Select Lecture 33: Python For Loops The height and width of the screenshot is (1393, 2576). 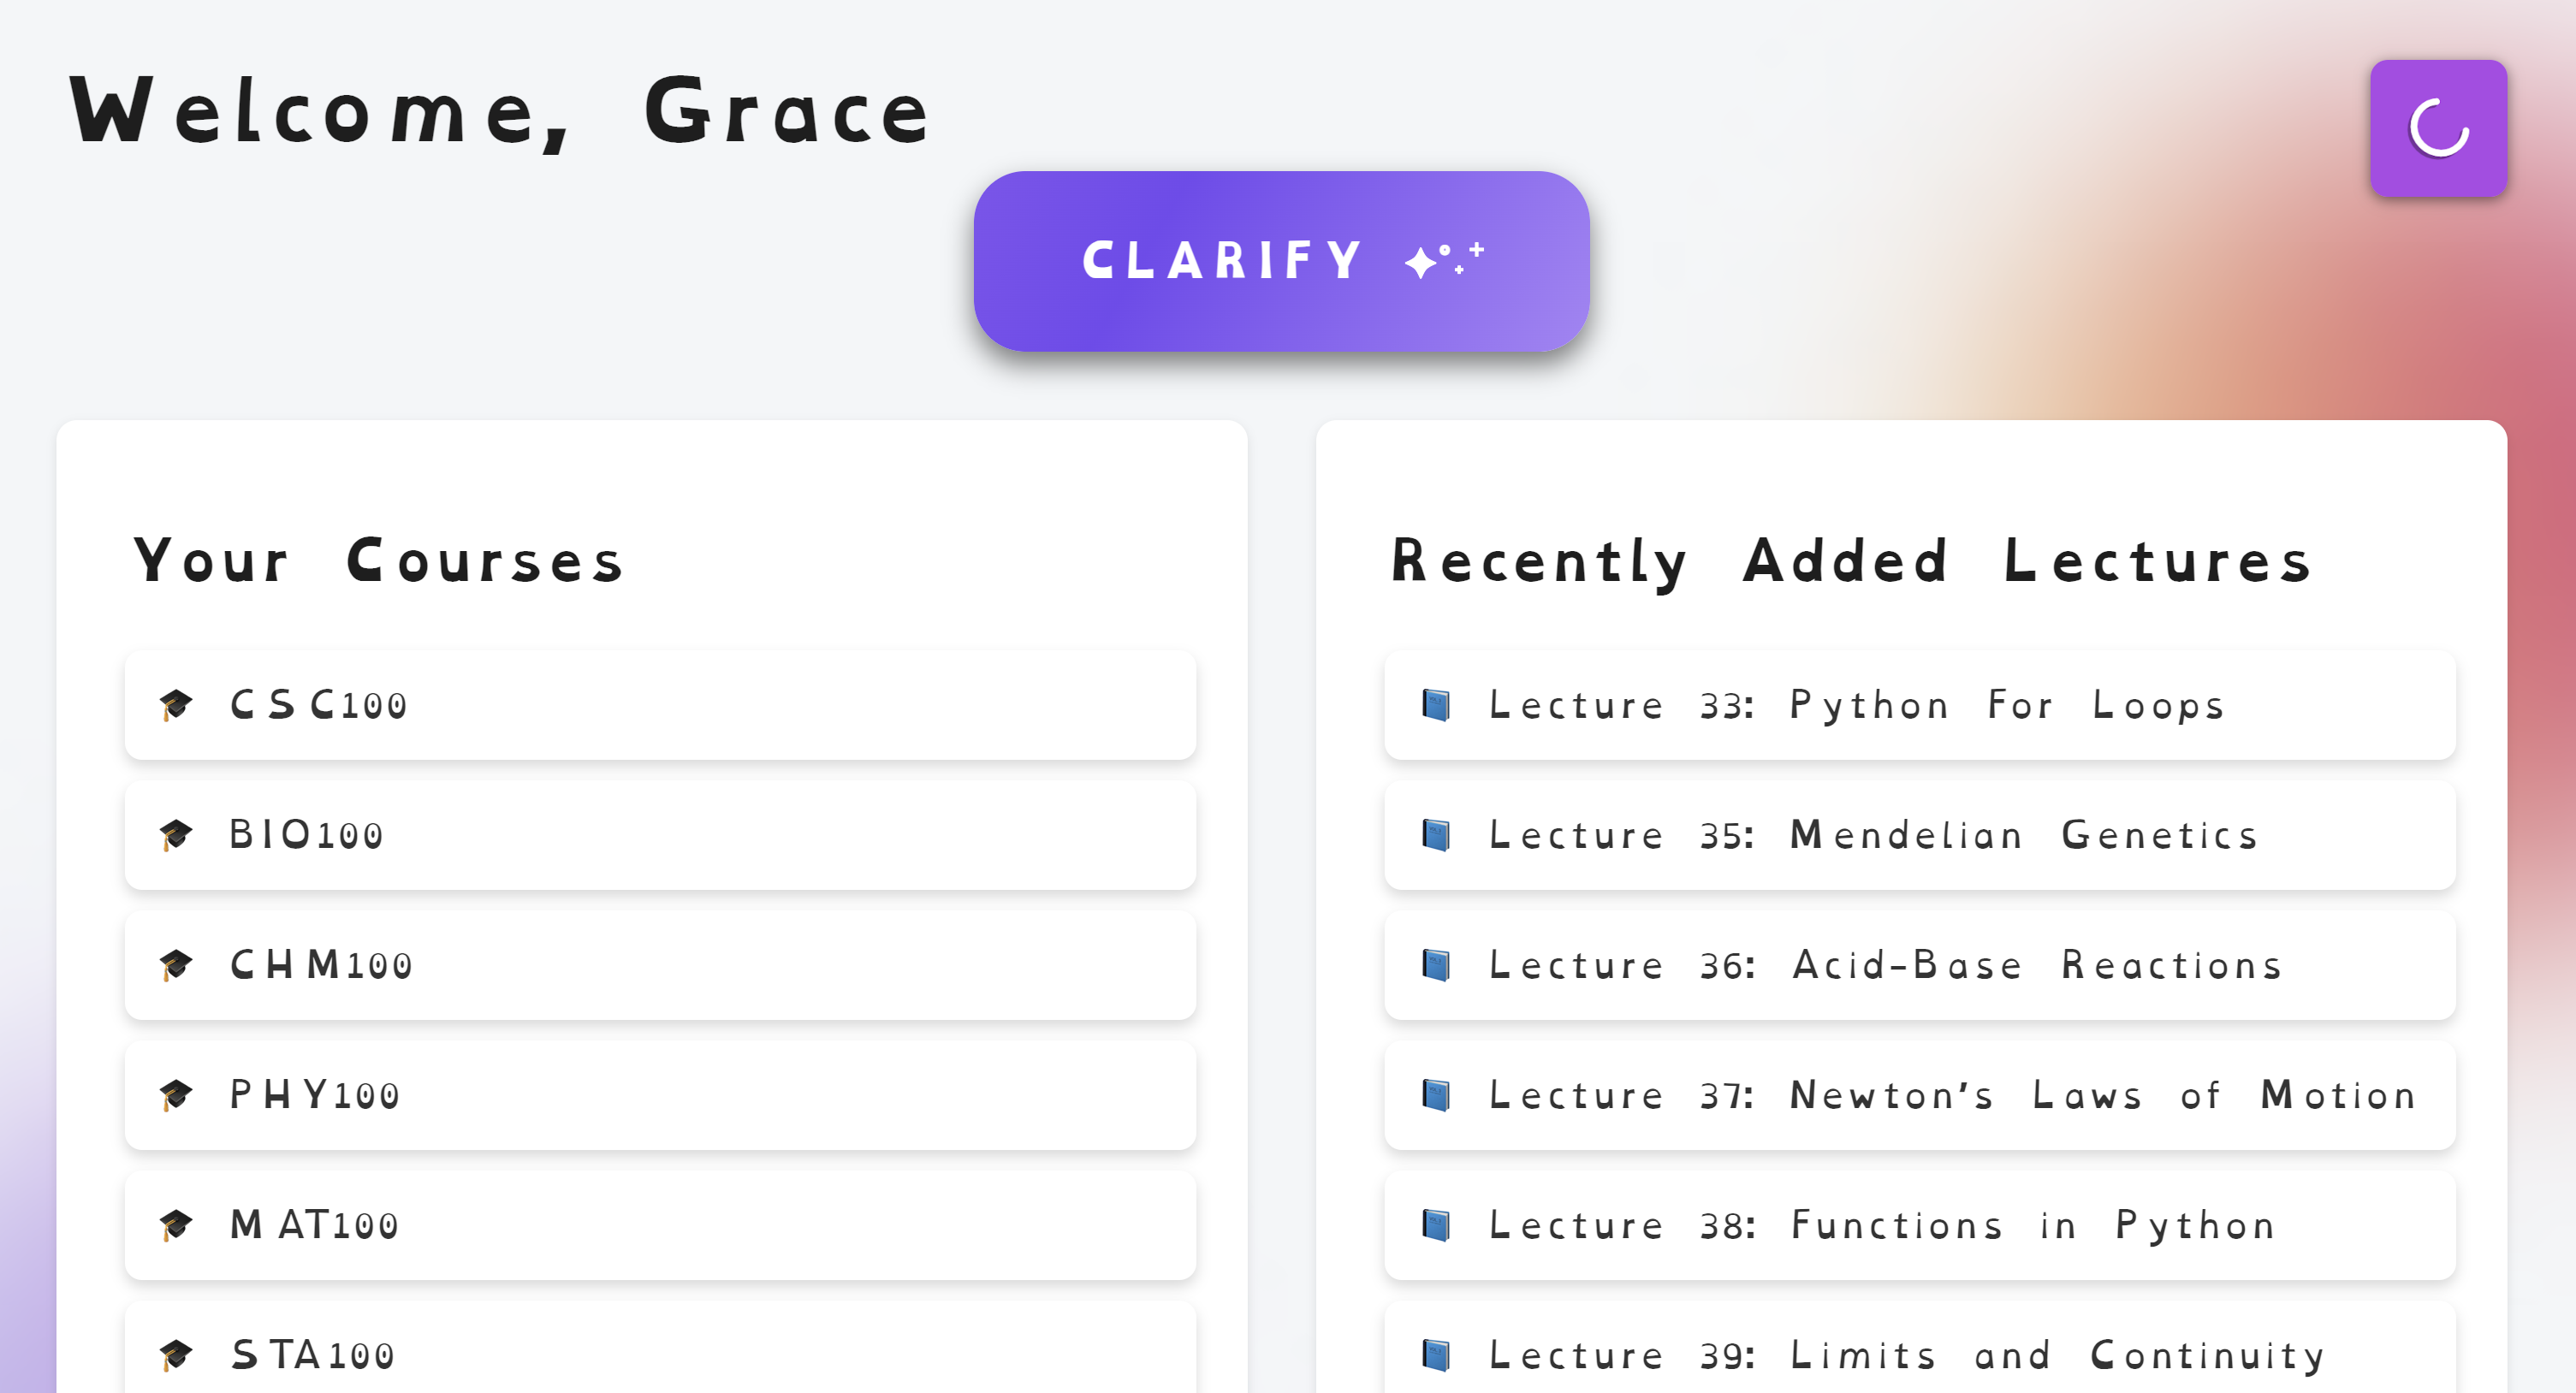[1920, 705]
